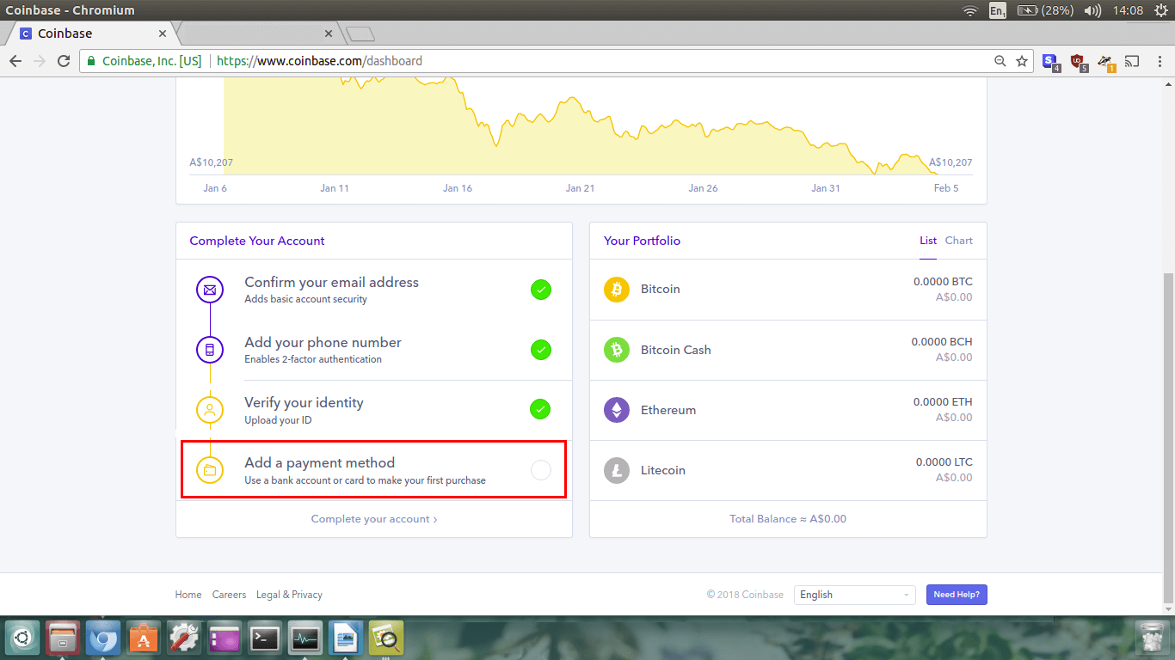
Task: Open LibreOffice Writer from the dock
Action: pos(346,639)
